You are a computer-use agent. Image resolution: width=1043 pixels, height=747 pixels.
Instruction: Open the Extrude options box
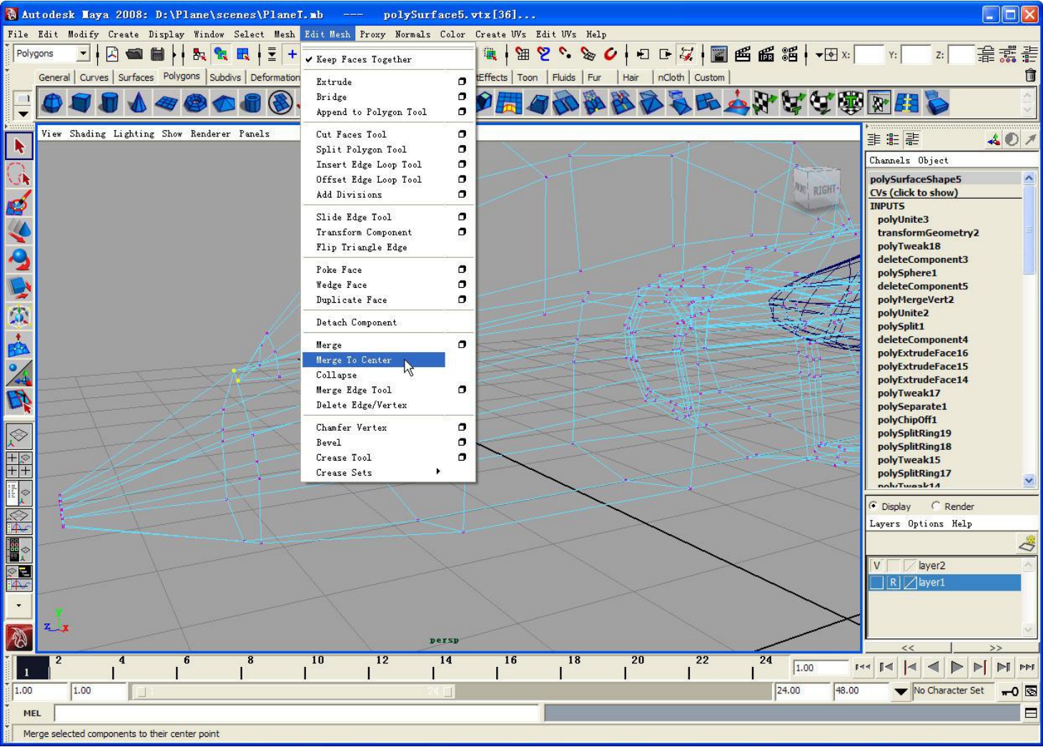462,81
